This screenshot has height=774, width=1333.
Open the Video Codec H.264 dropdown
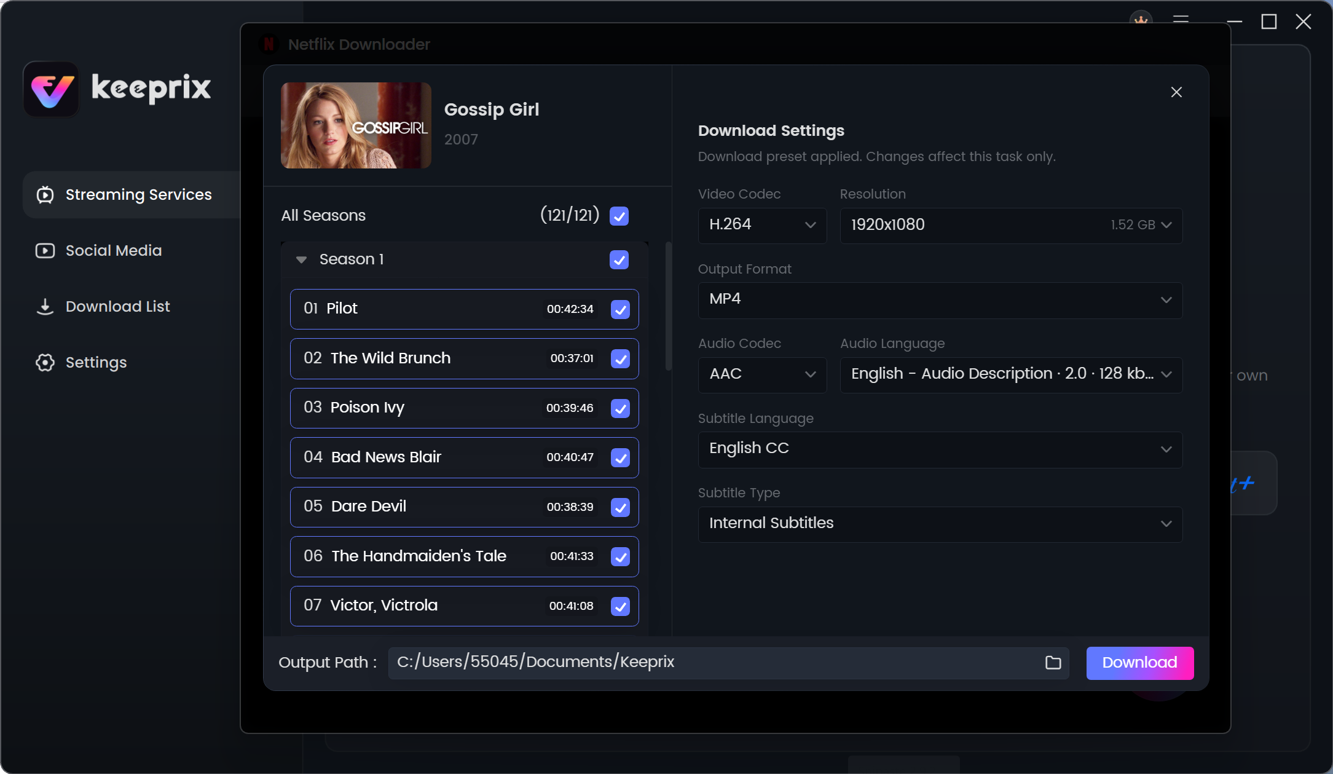pyautogui.click(x=762, y=225)
